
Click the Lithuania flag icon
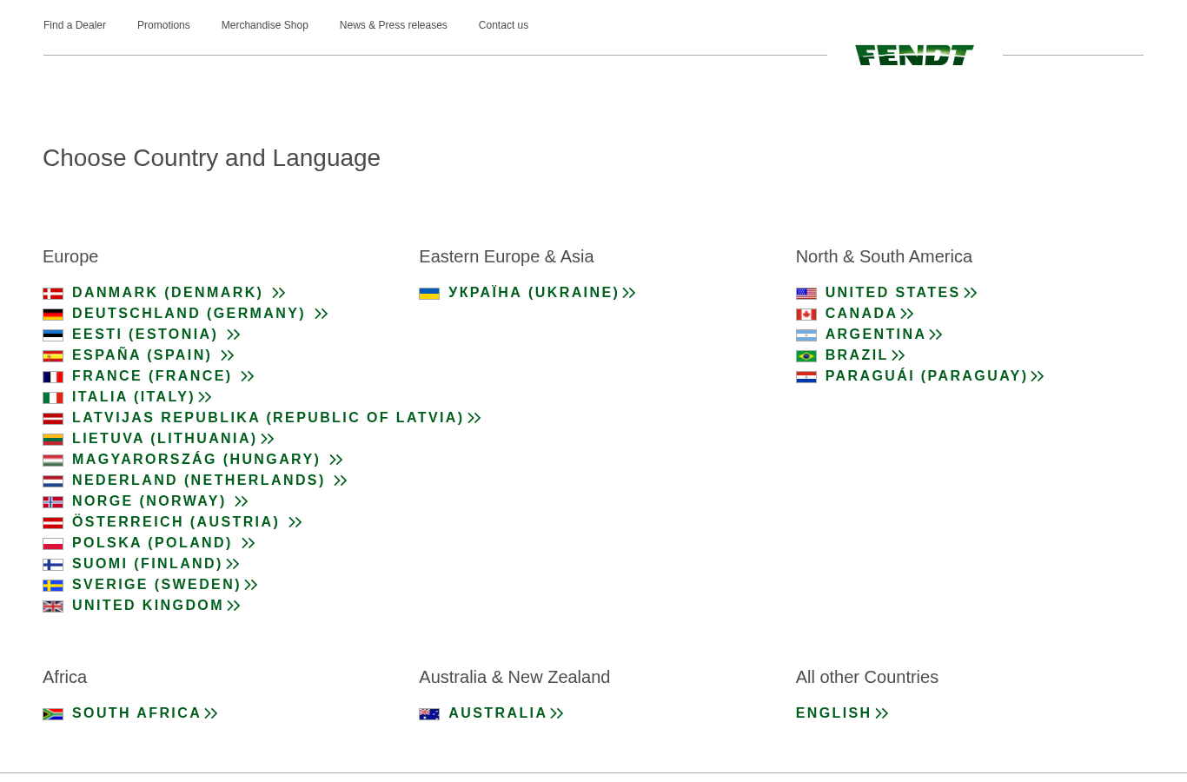pos(53,440)
